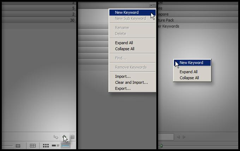Select View content as list
The image size is (240, 151).
coord(66,145)
